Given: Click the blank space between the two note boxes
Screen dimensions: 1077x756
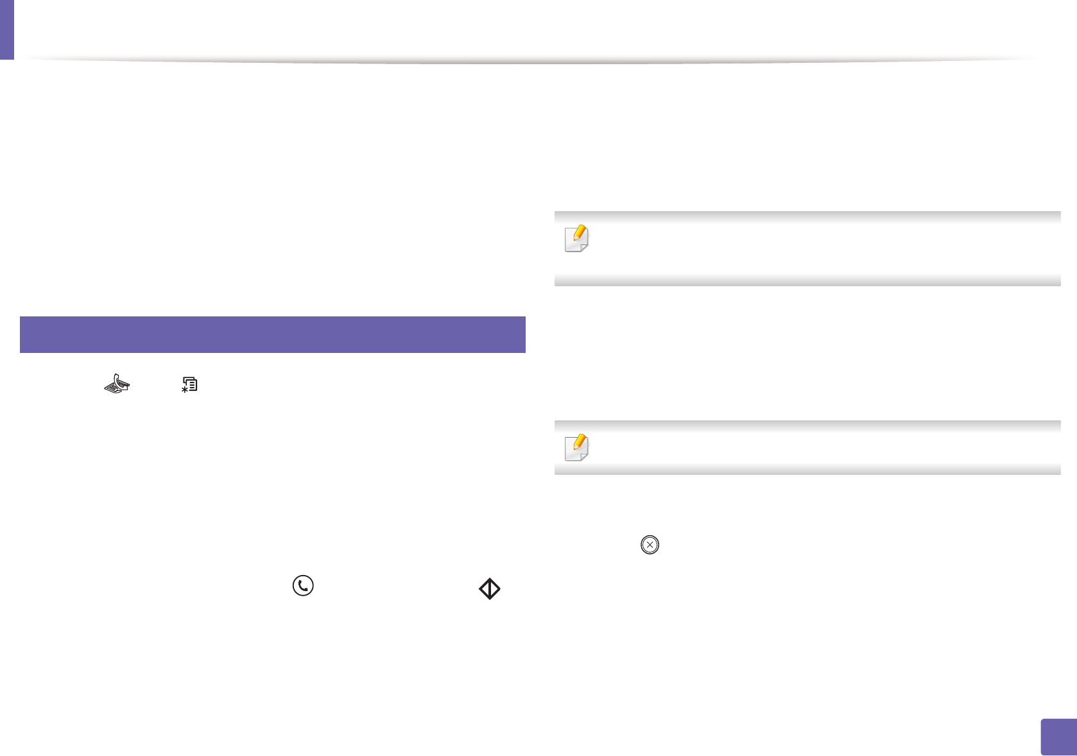Looking at the screenshot, I should (x=807, y=353).
